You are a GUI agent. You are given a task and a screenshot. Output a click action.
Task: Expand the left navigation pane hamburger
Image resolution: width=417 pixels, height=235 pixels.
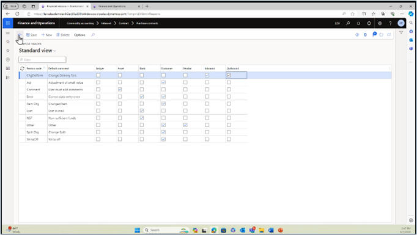pos(8,33)
